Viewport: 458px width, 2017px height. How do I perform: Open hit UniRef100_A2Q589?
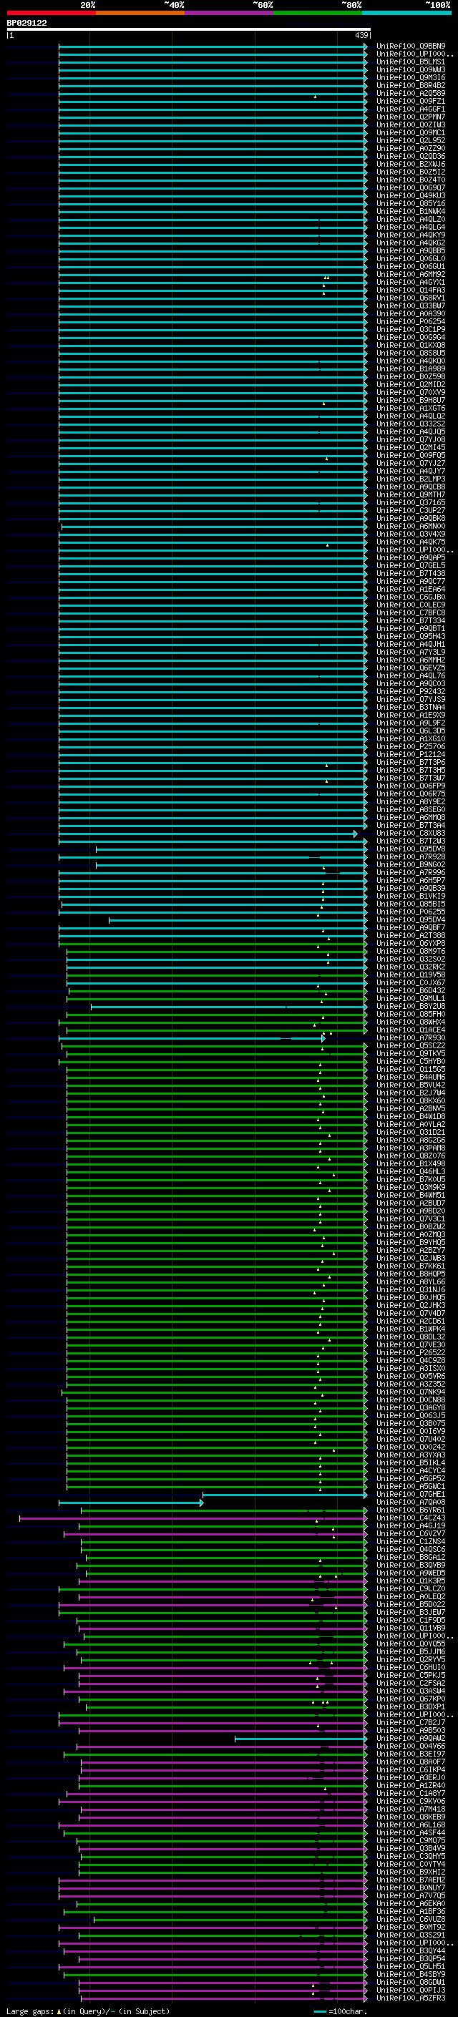[411, 93]
